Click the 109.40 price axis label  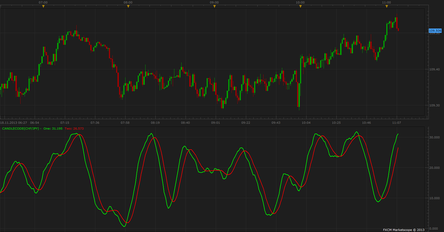tap(434, 69)
